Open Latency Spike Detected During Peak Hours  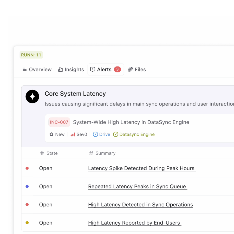click(142, 168)
